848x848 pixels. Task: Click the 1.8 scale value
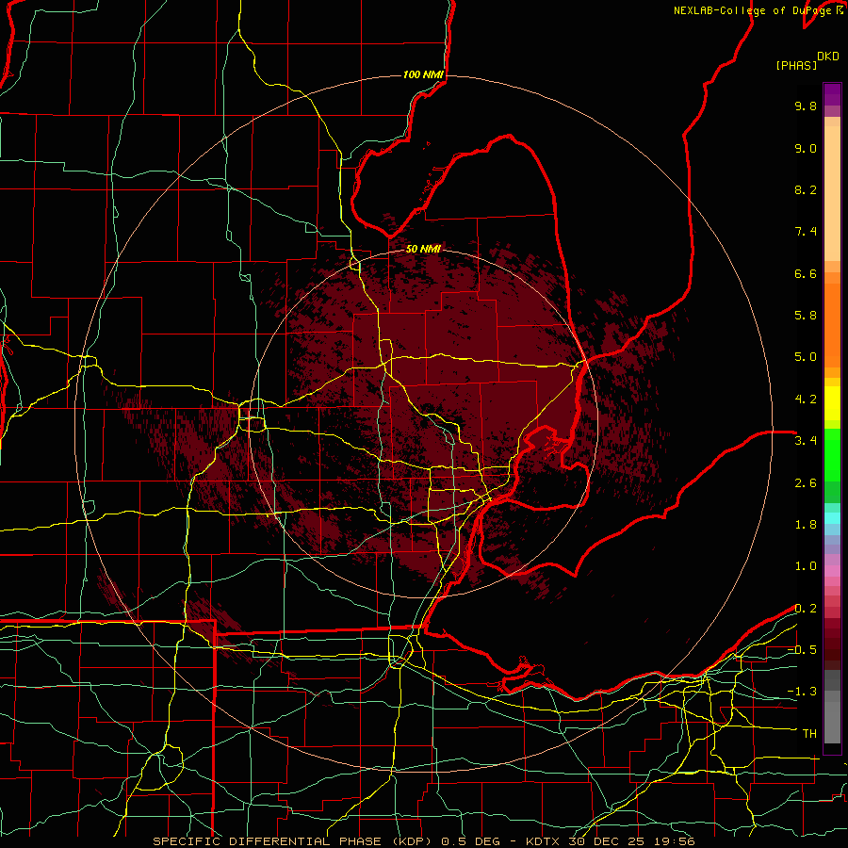point(806,525)
